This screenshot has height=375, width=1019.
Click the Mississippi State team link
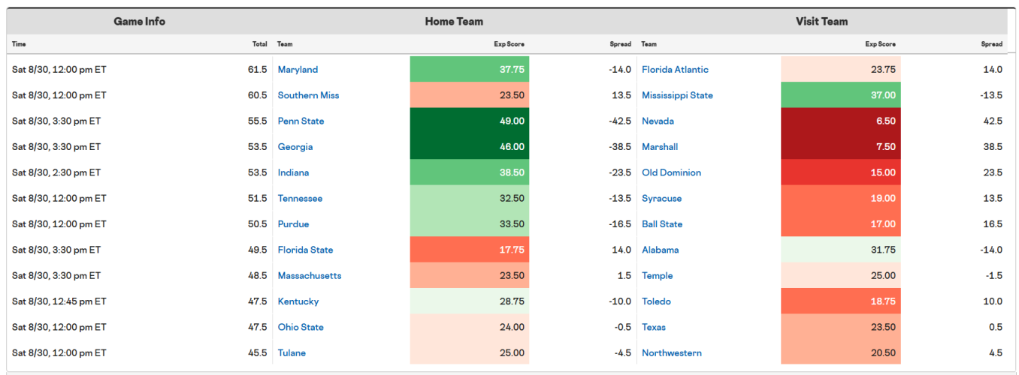[x=677, y=95]
